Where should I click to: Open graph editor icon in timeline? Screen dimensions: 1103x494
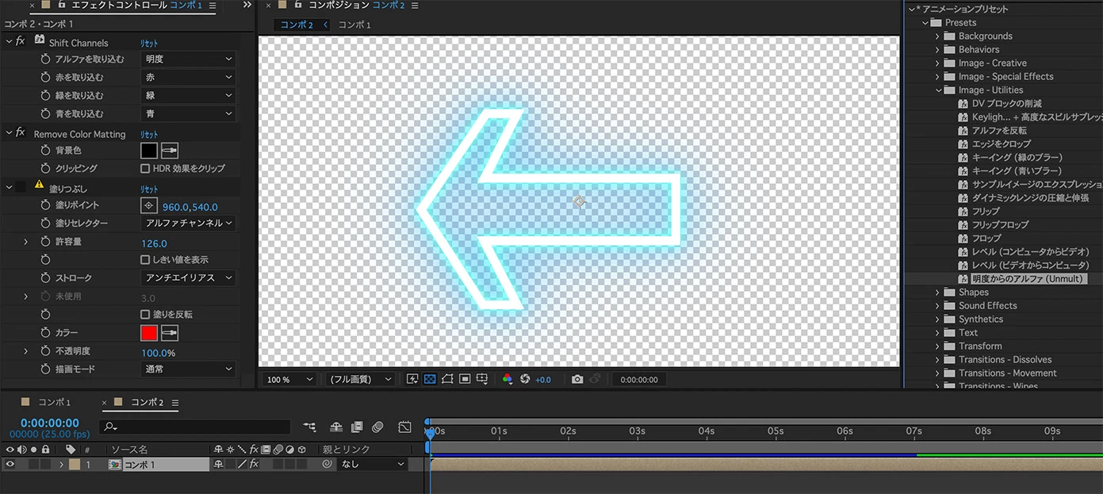404,427
